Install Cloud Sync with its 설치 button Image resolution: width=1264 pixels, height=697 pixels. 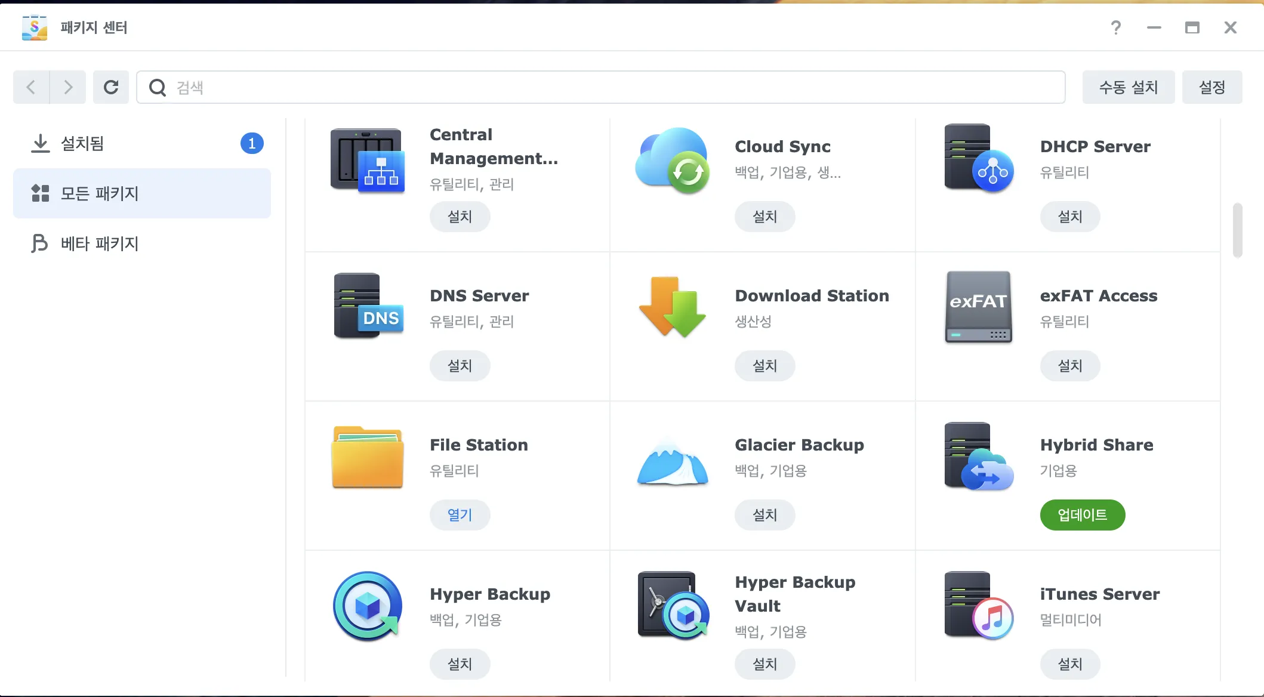click(x=764, y=217)
